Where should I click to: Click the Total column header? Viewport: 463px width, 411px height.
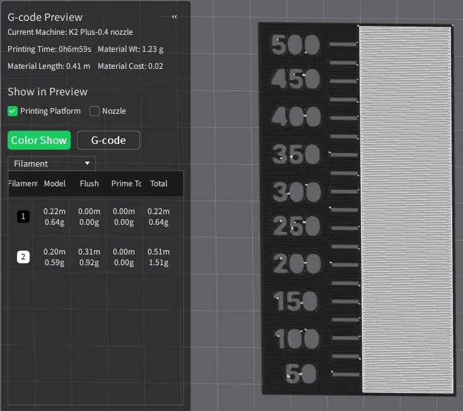[x=159, y=184]
